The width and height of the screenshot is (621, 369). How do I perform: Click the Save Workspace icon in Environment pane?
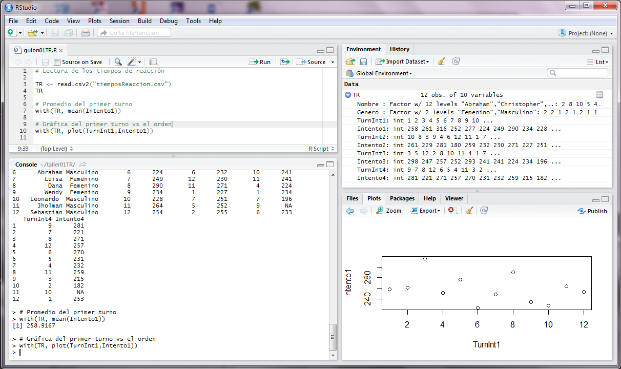click(363, 61)
